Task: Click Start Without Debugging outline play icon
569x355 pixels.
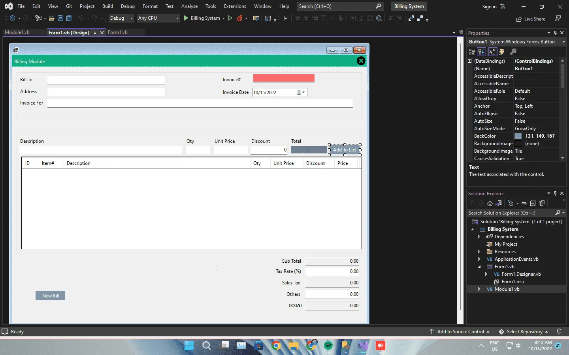Action: click(230, 18)
